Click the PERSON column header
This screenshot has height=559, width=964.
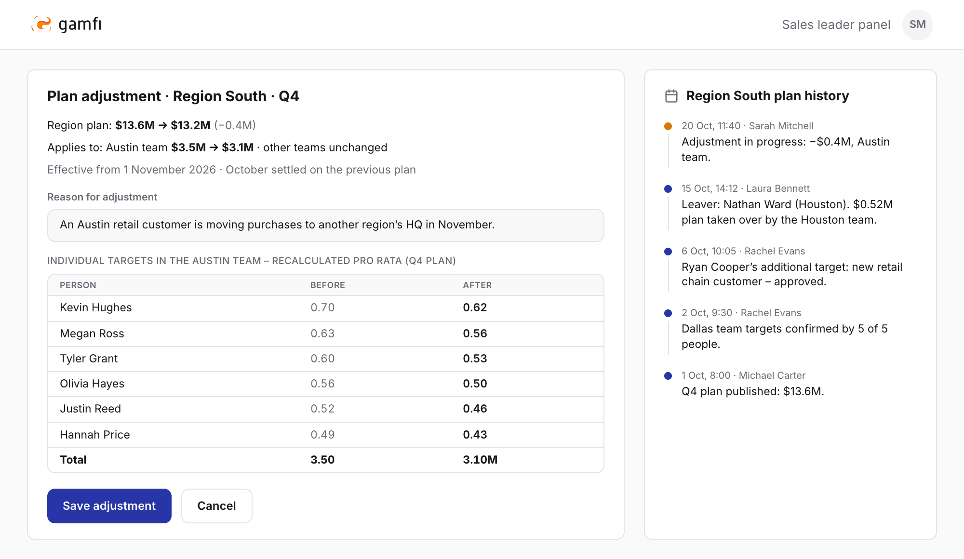click(78, 285)
